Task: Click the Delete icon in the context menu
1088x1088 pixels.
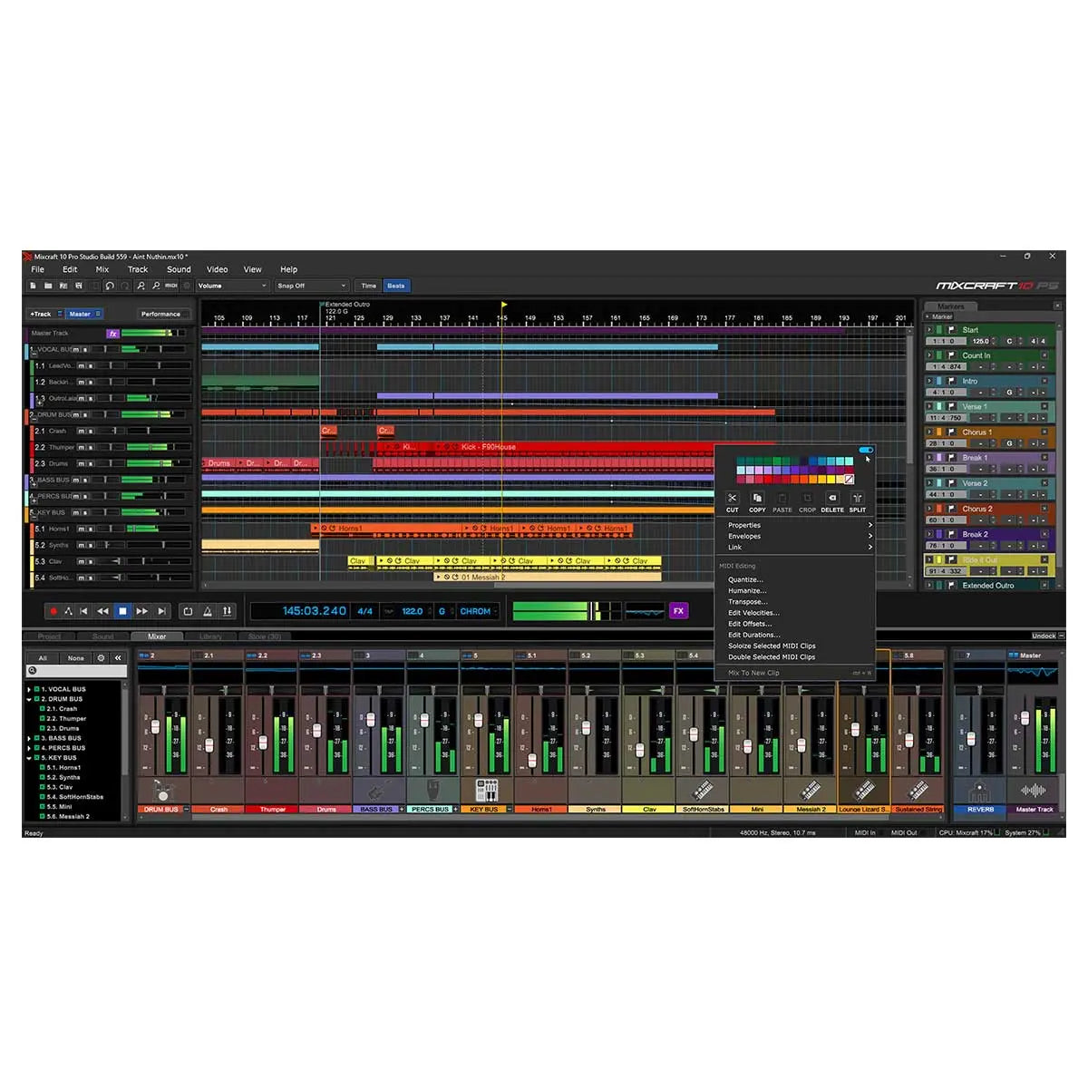Action: tap(832, 500)
